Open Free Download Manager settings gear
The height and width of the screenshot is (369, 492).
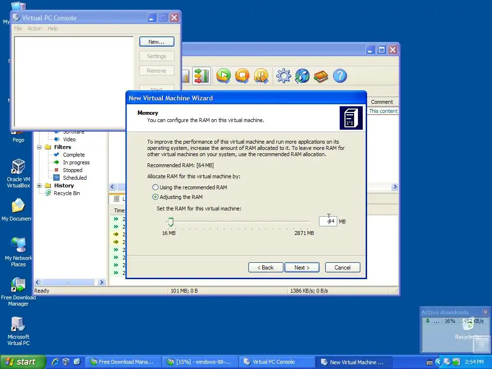pos(283,75)
